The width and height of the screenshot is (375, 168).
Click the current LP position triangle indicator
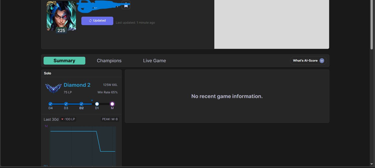92,100
